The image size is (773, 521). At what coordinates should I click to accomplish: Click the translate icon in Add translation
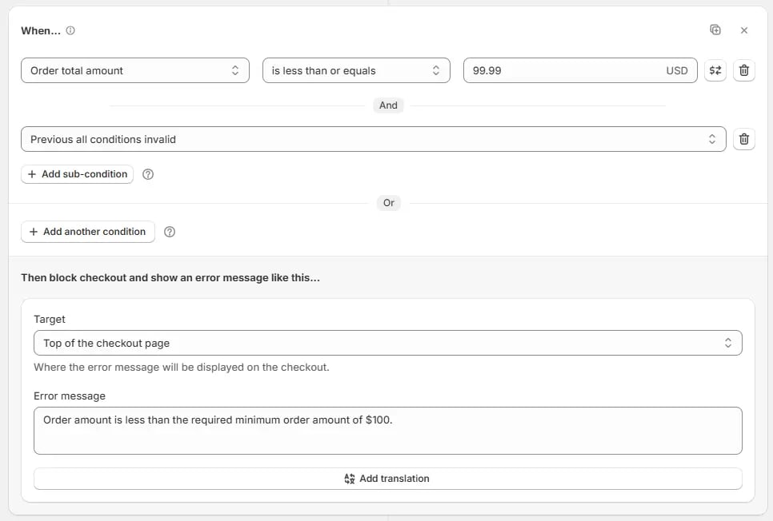pos(350,479)
